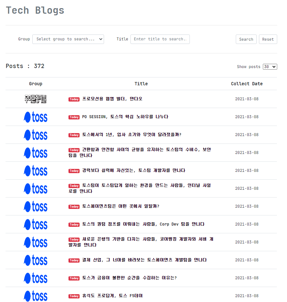Click toss logo in PO SESSION row
Screen dimensions: 287x302
[x=36, y=117]
